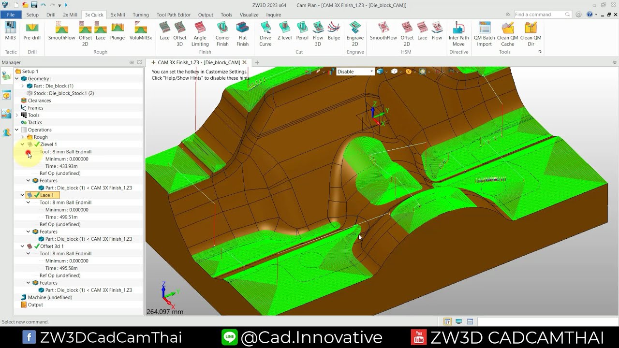Expand the Tools tree node
The height and width of the screenshot is (348, 619).
pyautogui.click(x=17, y=115)
